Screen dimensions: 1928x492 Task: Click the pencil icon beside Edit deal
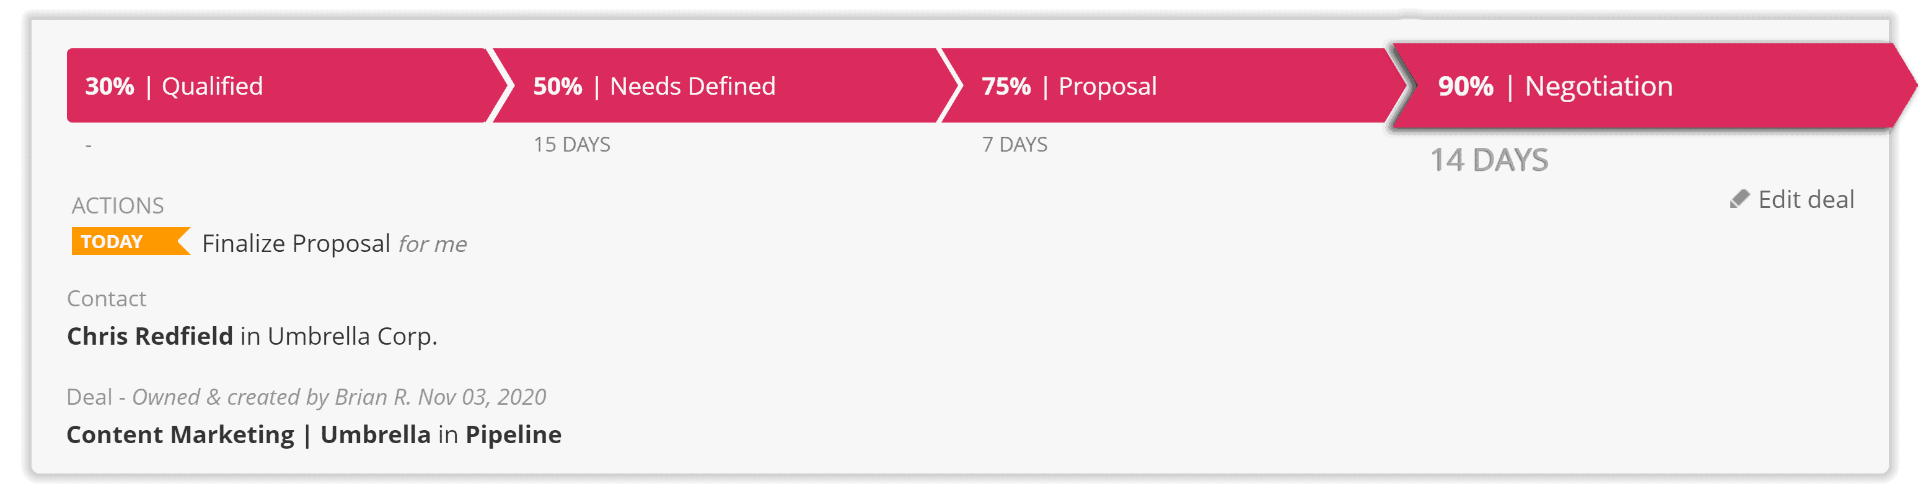pos(1740,199)
